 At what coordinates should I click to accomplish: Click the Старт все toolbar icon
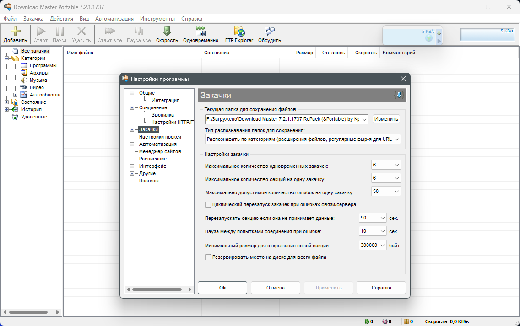[110, 31]
